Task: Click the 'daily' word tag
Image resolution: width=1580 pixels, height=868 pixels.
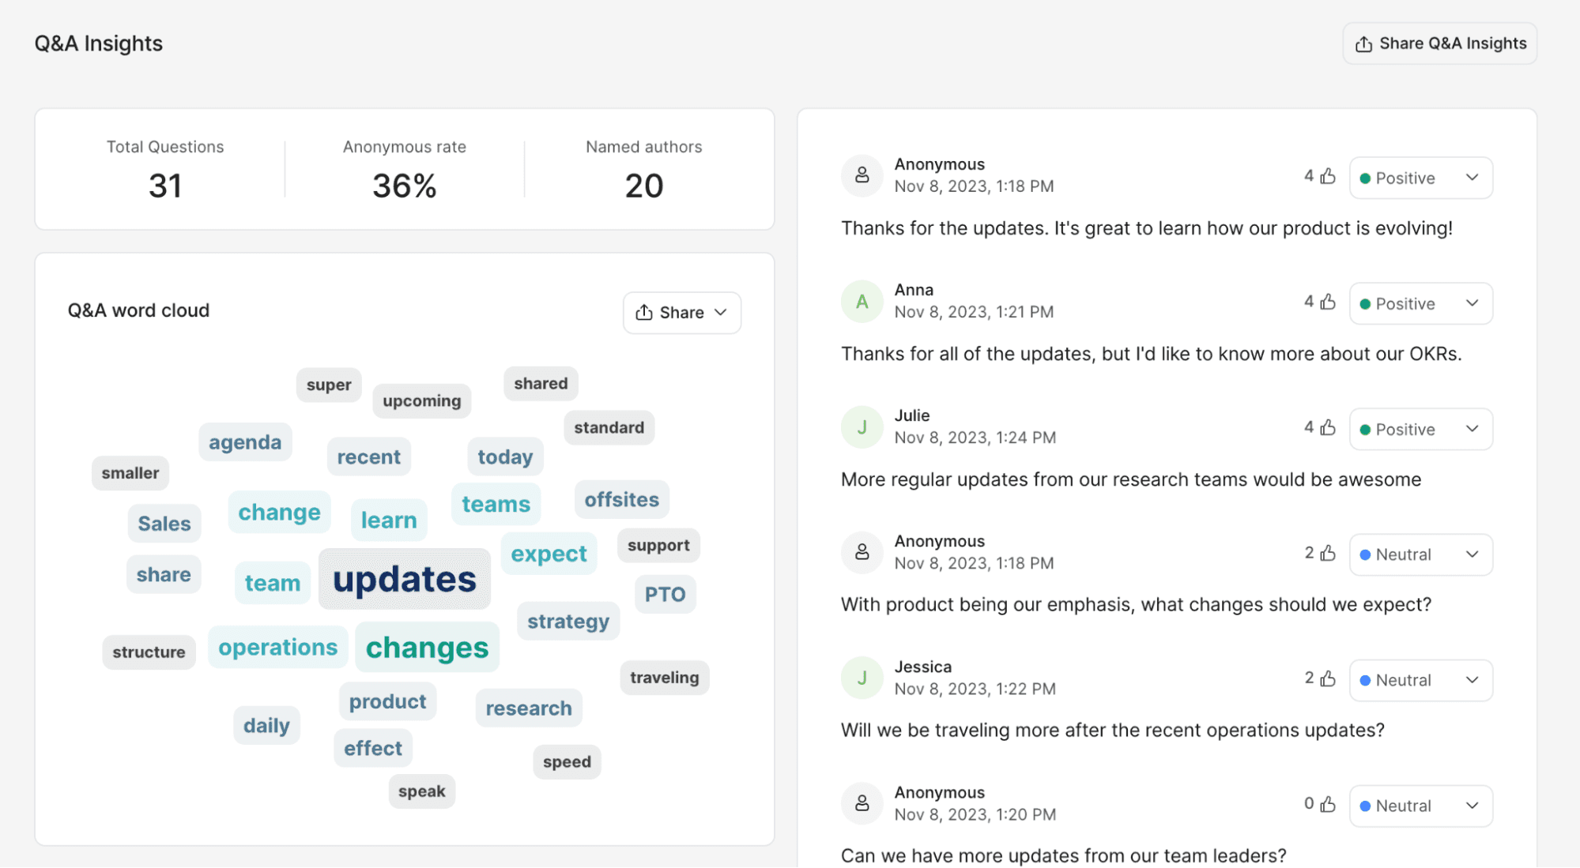Action: (x=266, y=725)
